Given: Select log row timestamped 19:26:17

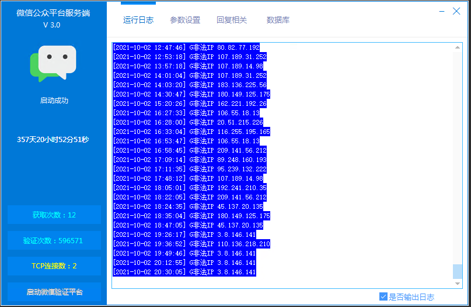Looking at the screenshot, I should [184, 234].
